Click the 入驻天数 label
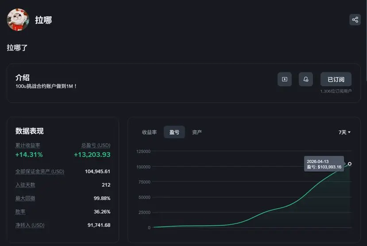The image size is (367, 246). click(x=25, y=185)
